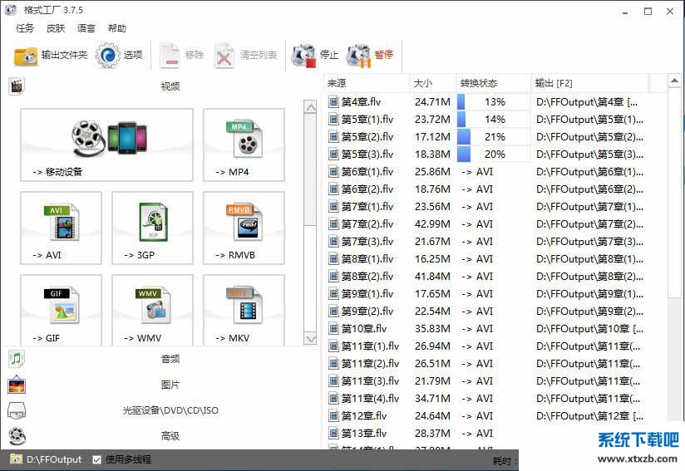Open the 输出文件夹 output folder
685x471 pixels.
(x=51, y=56)
